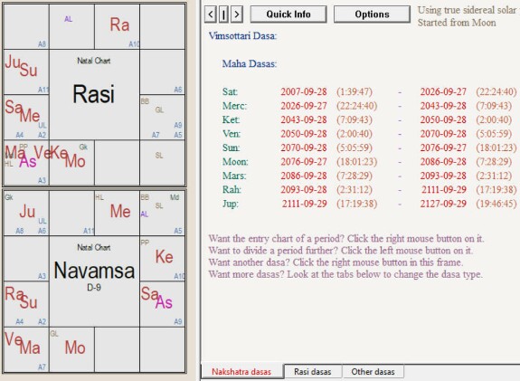Click the next arrow button

tap(236, 14)
